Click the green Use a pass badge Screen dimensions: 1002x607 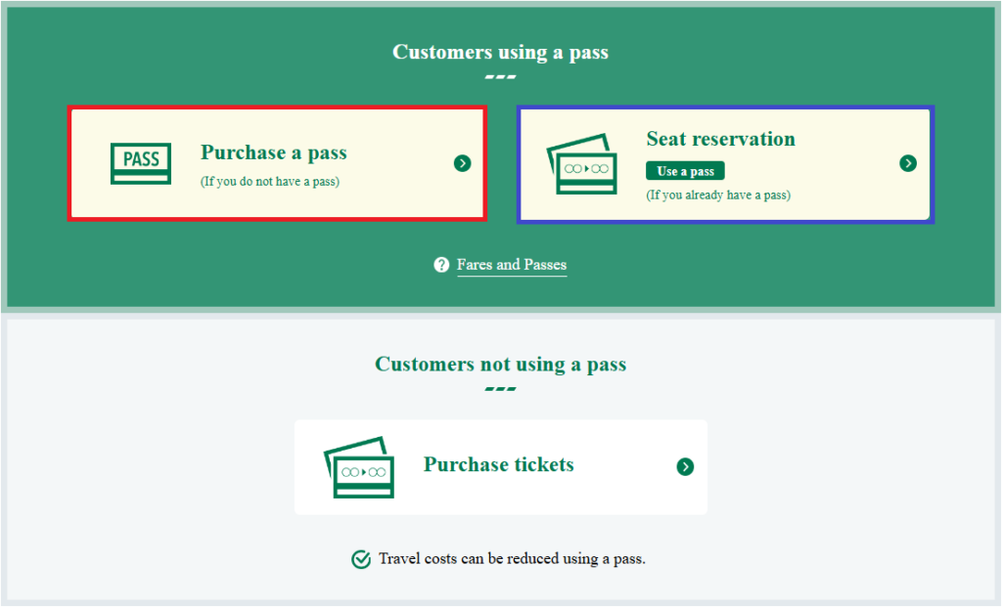click(685, 171)
